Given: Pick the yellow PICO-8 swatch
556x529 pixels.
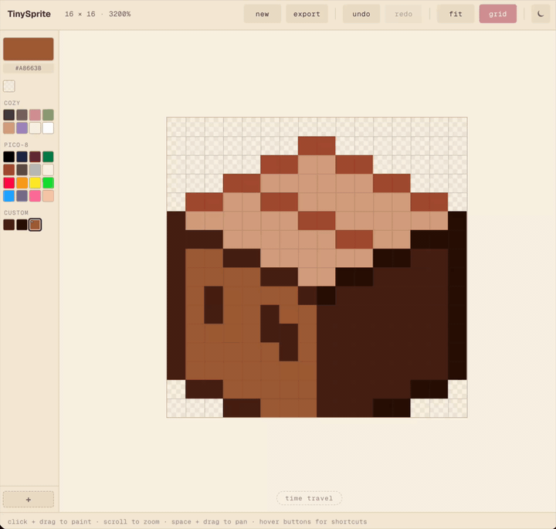Looking at the screenshot, I should click(x=35, y=183).
